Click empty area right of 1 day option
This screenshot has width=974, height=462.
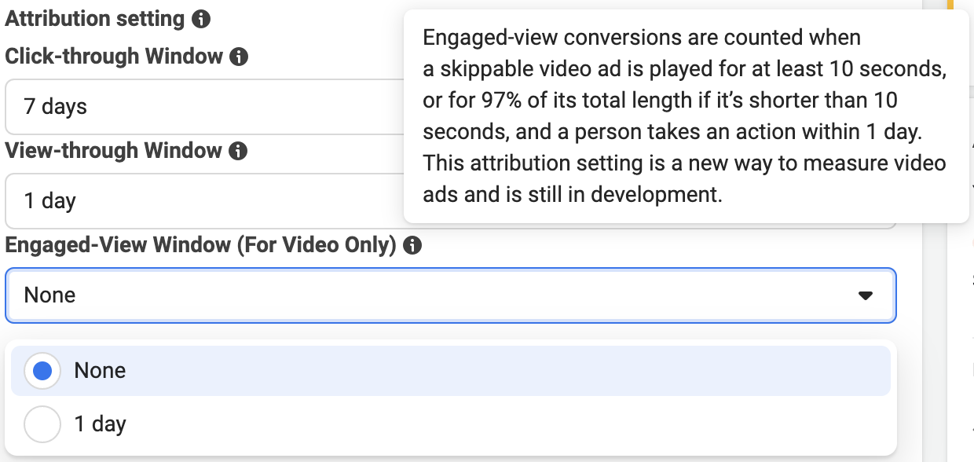tap(511, 424)
